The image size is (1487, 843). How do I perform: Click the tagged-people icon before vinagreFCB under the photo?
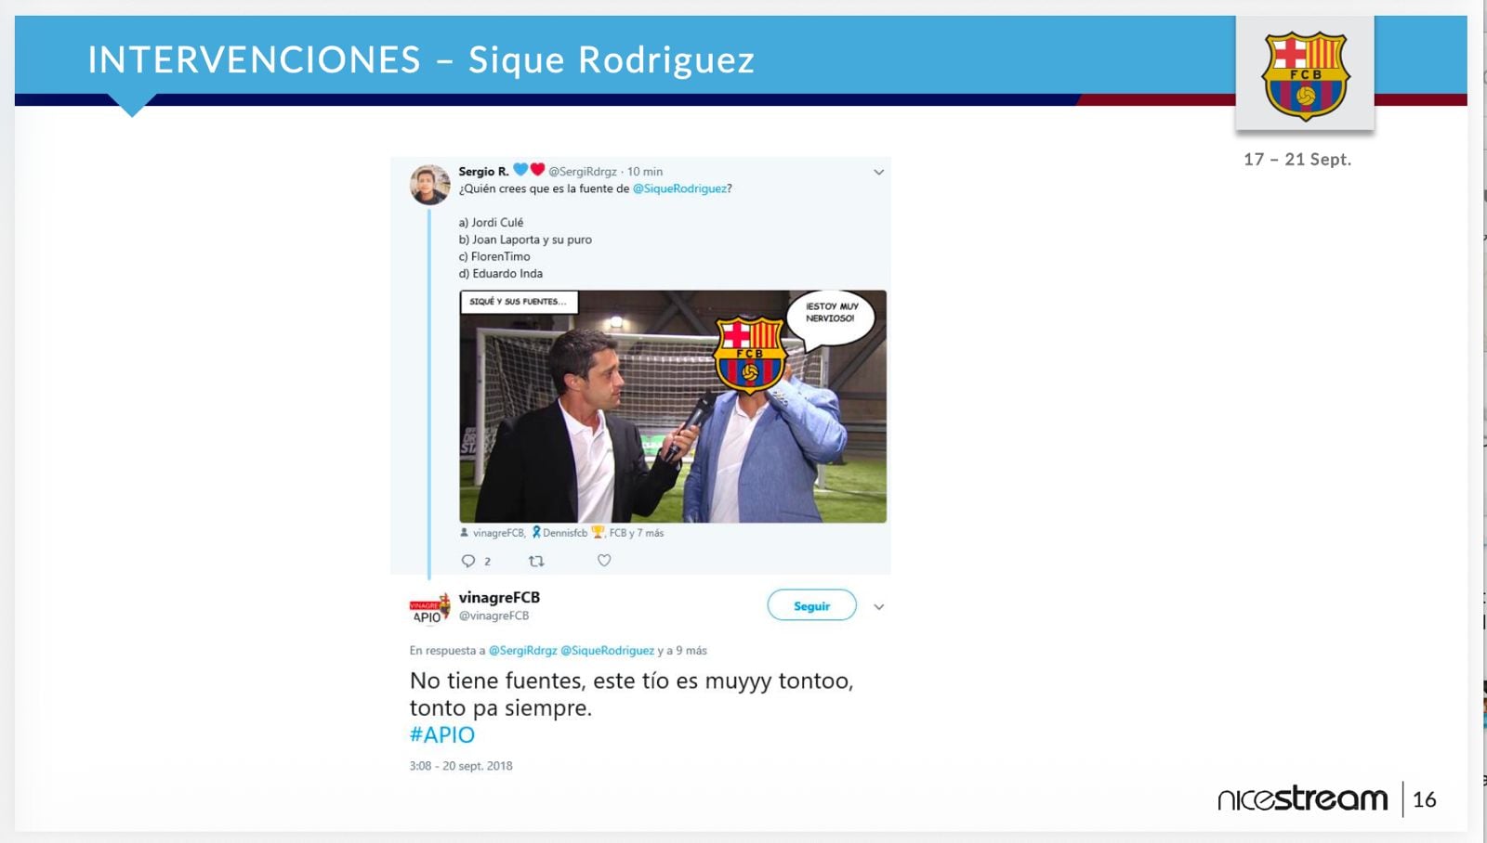tap(465, 533)
